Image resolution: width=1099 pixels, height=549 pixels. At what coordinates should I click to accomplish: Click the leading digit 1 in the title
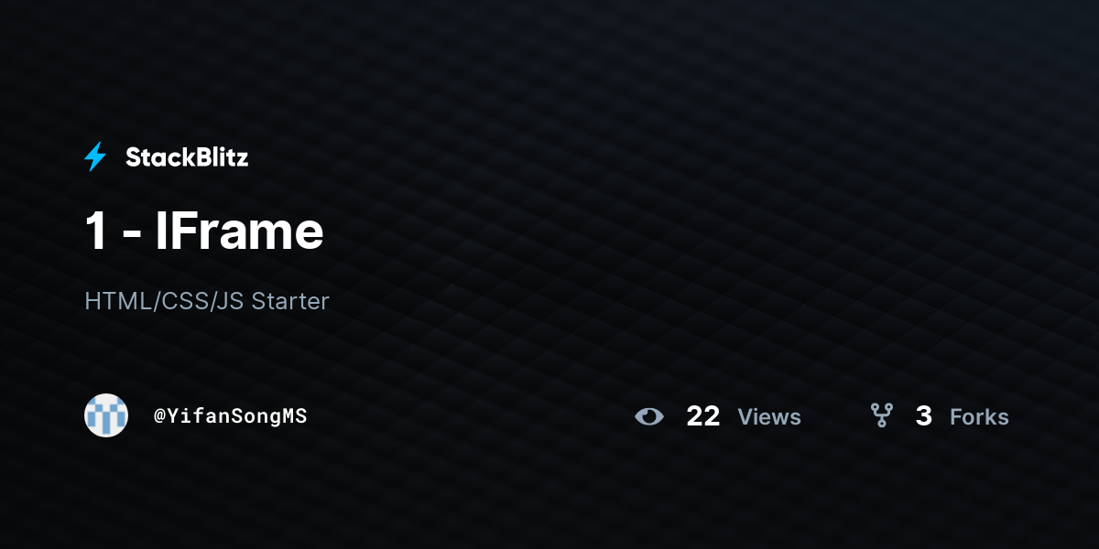[95, 232]
